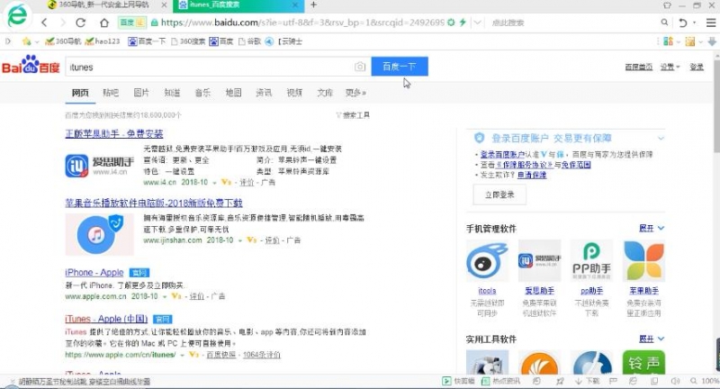This screenshot has width=720, height=389.
Task: Select the 地图 search category
Action: pos(233,93)
